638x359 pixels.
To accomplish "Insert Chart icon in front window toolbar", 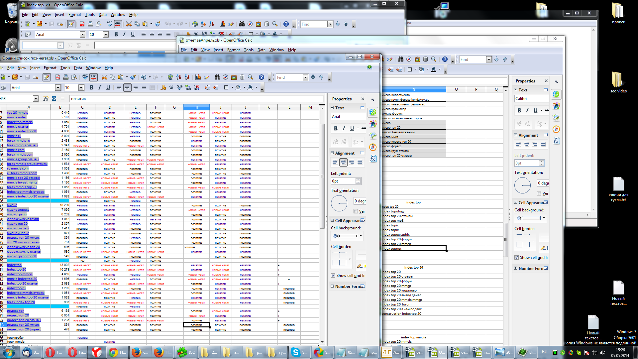I will (198, 77).
